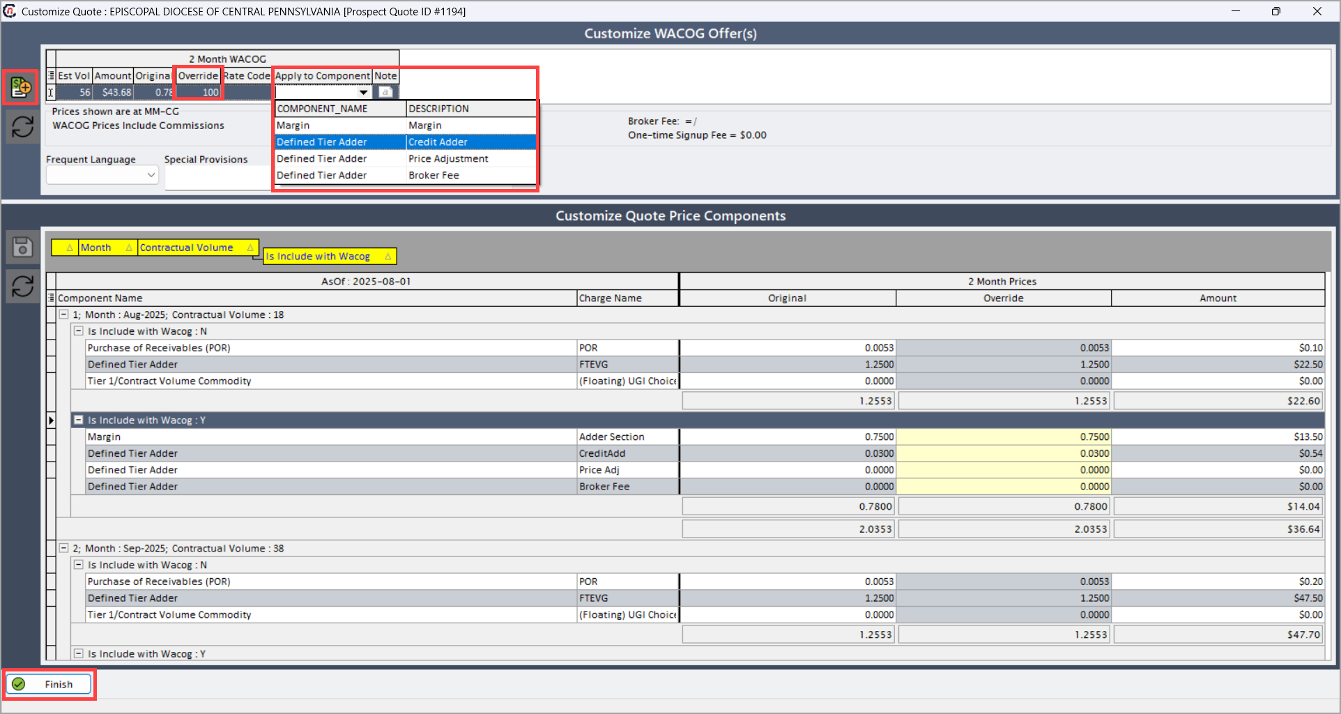Click the row selector beside value 56
This screenshot has width=1341, height=714.
(x=51, y=92)
